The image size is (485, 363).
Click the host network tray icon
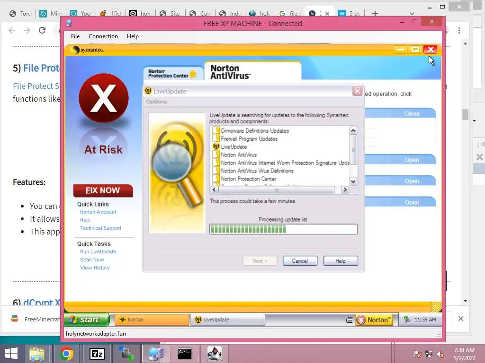[x=429, y=354]
